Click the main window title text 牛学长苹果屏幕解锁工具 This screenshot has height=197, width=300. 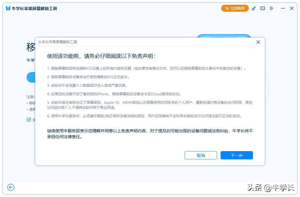coord(34,9)
